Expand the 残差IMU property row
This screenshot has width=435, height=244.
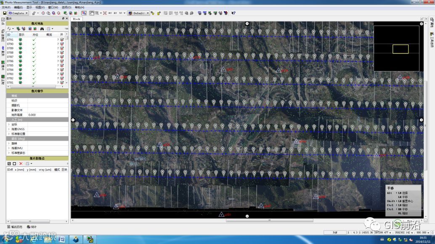(x=9, y=148)
